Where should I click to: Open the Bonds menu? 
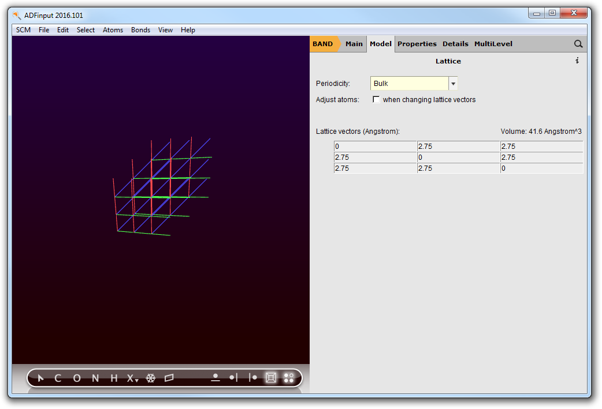[140, 30]
